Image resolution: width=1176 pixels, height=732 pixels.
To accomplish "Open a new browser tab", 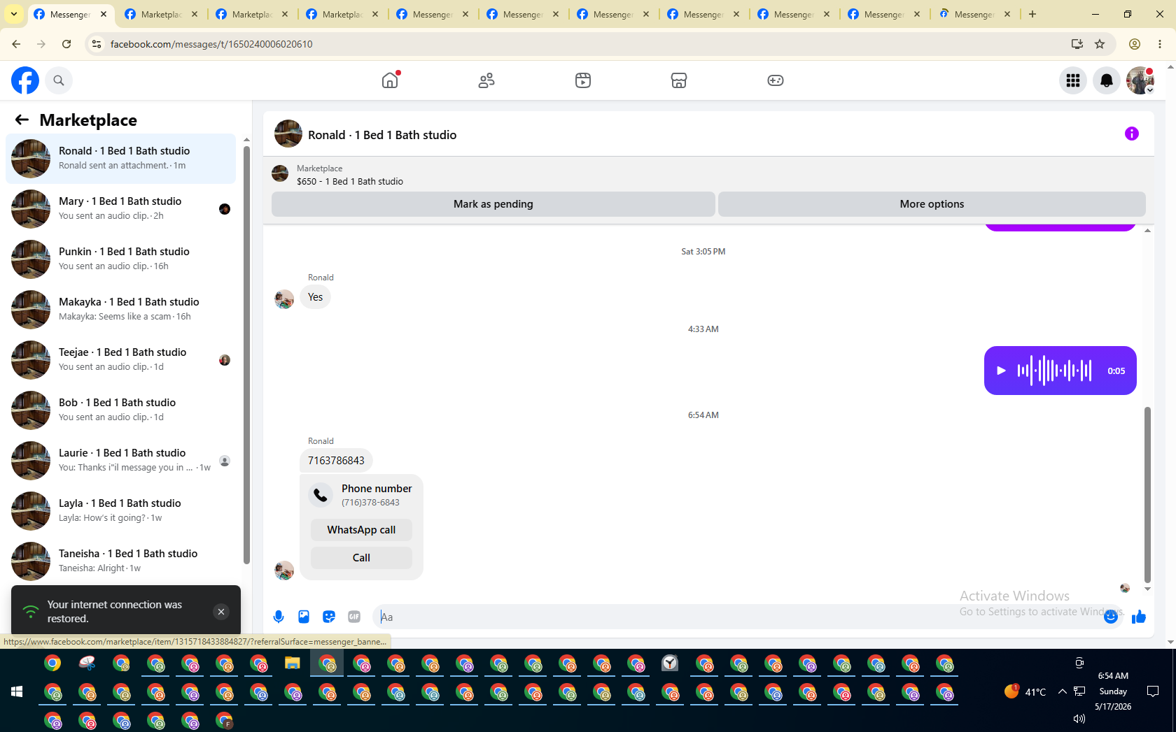I will coord(1032,14).
